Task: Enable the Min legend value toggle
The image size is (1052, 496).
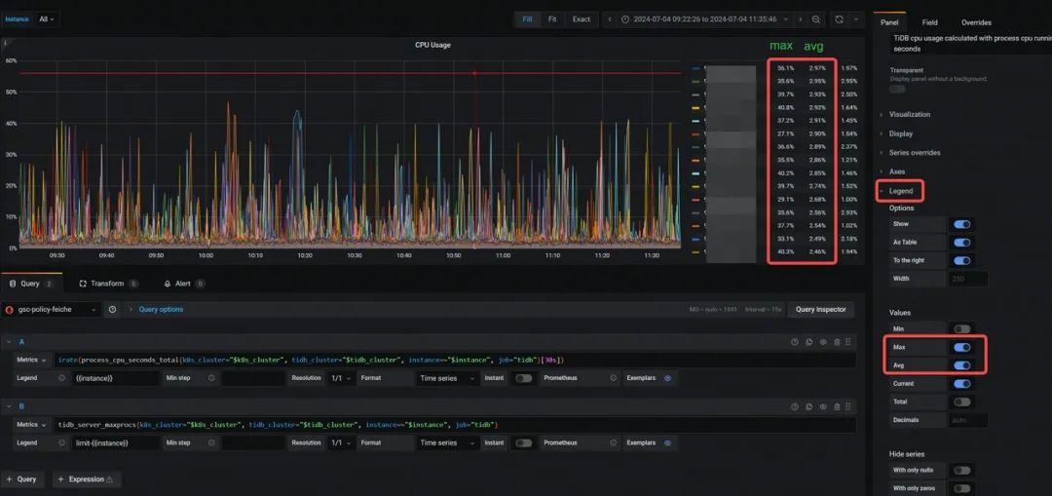Action: click(961, 328)
